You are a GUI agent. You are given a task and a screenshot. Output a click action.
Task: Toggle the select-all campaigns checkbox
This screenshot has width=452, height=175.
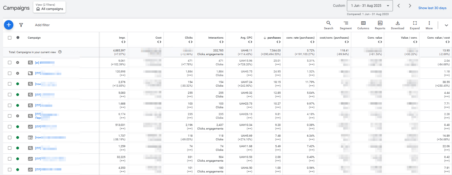tap(10, 38)
